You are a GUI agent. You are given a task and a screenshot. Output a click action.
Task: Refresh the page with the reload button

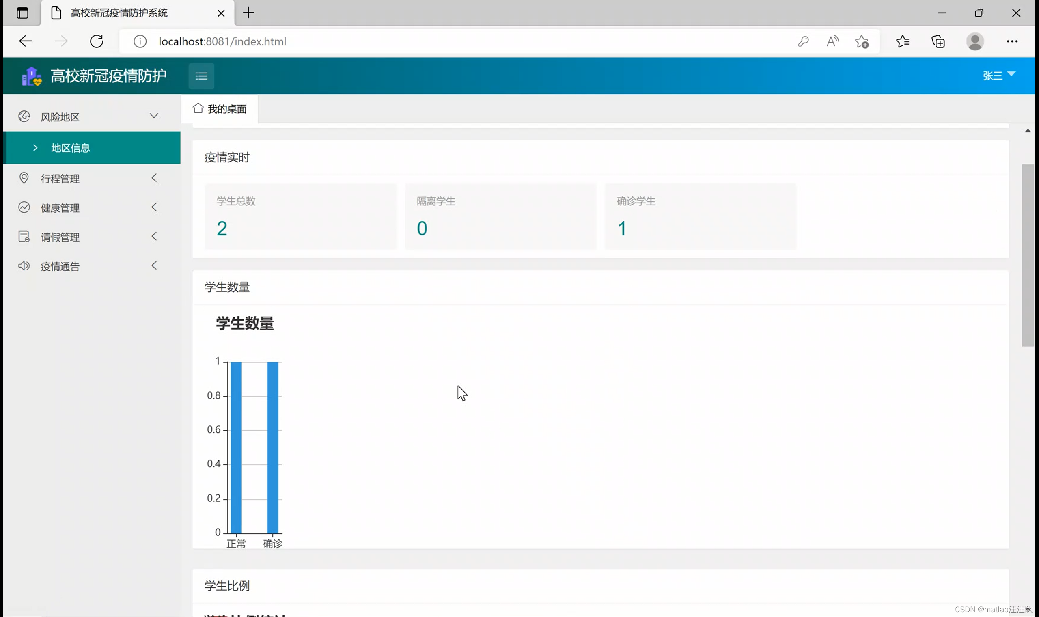click(x=97, y=41)
